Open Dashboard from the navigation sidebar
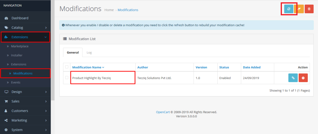318x134 pixels. (20, 18)
